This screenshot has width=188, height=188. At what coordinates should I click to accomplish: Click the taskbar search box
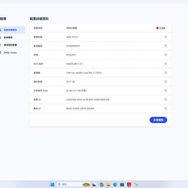pyautogui.click(x=69, y=184)
